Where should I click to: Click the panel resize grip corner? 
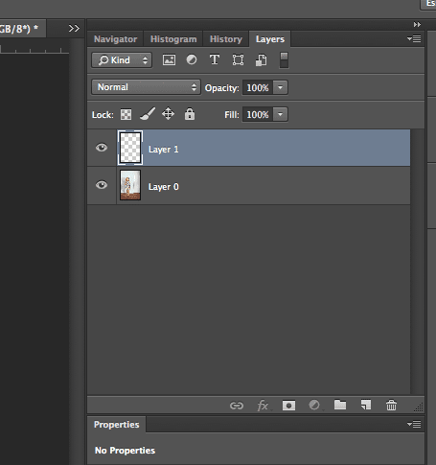tap(419, 407)
